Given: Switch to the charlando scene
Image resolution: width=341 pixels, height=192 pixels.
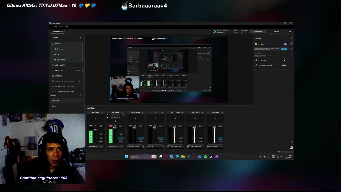Looking at the screenshot, I should [66, 101].
